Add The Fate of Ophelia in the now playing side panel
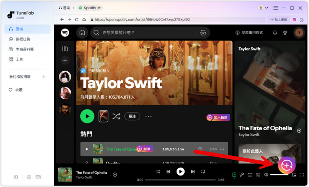309x187 pixels. 299,131
